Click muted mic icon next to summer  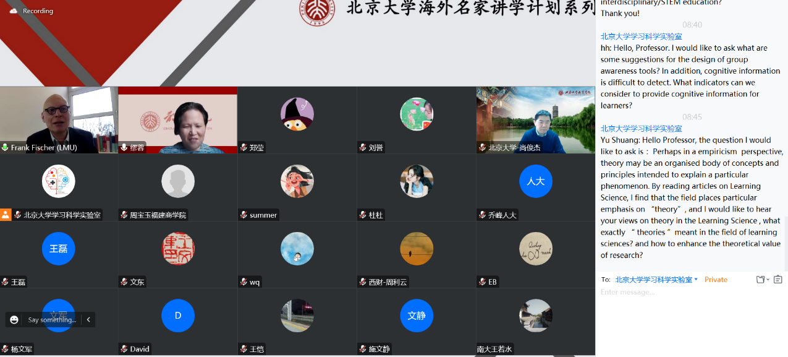coord(244,215)
